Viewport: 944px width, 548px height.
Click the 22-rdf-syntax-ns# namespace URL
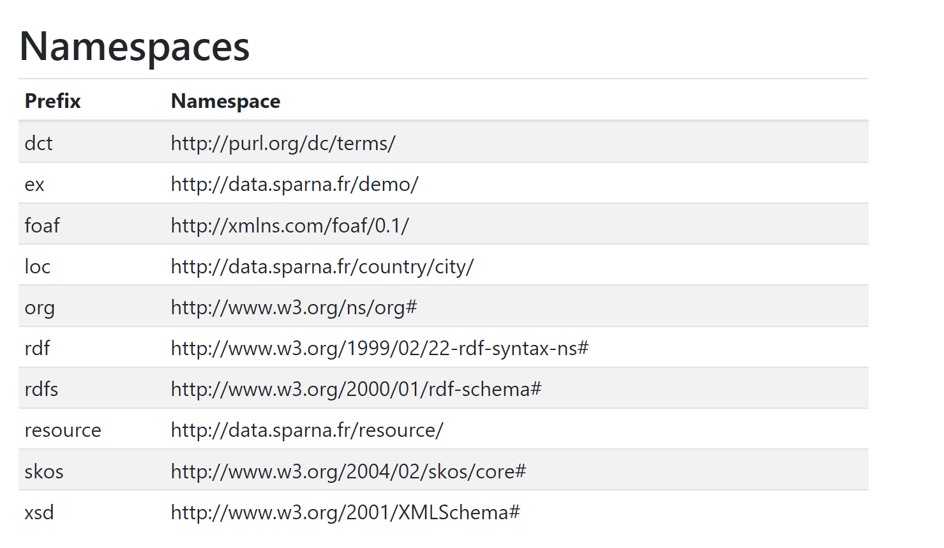tap(379, 349)
